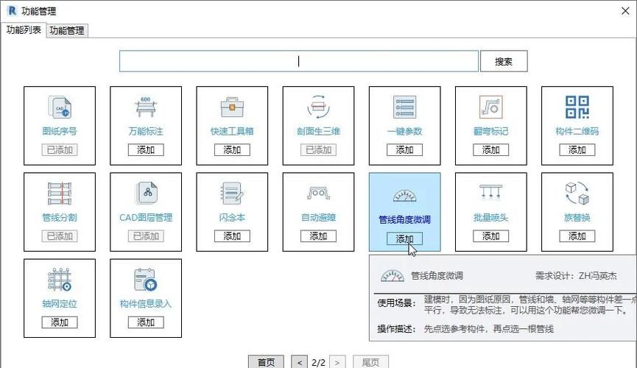Click the 族替换 family replace icon
This screenshot has height=368, width=637.
point(577,194)
